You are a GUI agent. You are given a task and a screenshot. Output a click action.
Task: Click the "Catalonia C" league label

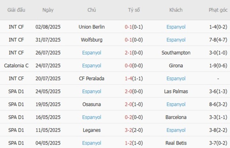click(x=16, y=66)
